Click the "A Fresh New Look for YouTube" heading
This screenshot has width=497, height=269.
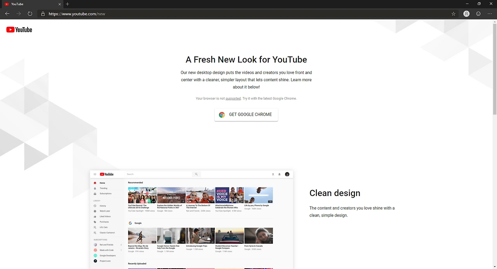246,59
